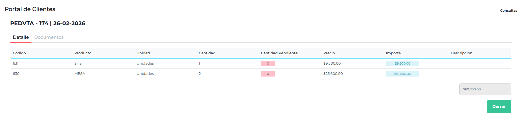The height and width of the screenshot is (117, 520).
Task: Select the MESA product row
Action: (x=80, y=74)
